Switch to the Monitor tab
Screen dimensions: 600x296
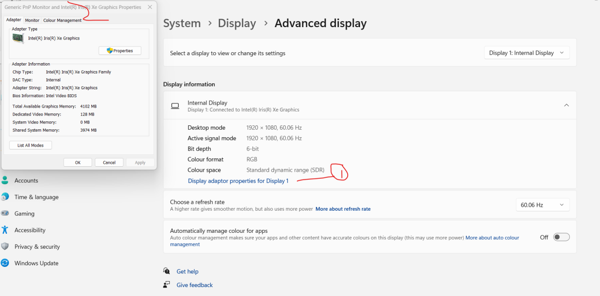32,20
